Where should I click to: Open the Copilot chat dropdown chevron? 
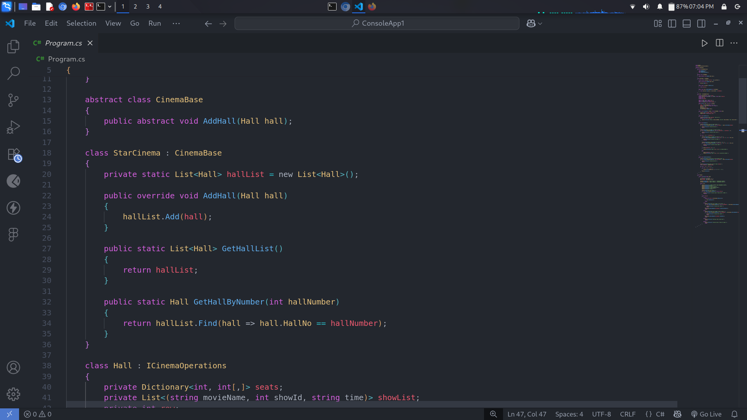tap(540, 24)
